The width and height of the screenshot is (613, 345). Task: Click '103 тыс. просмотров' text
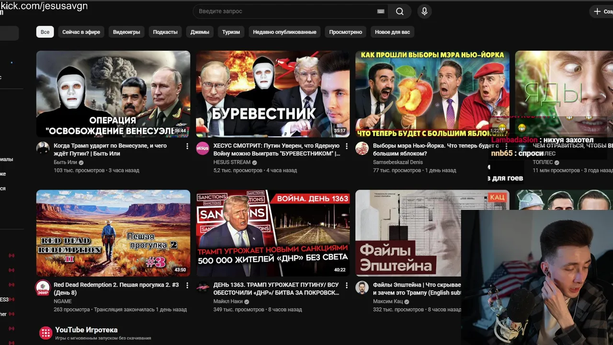(79, 170)
